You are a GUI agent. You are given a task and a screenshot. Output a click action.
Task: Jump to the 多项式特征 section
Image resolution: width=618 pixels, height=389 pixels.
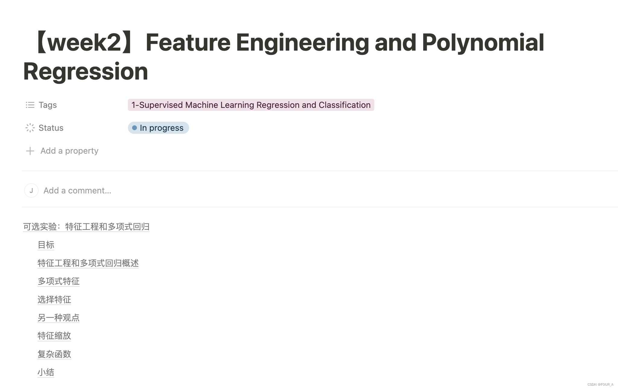(59, 281)
